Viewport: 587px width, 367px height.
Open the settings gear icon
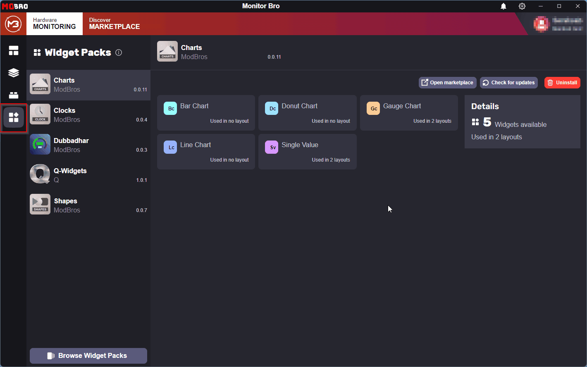point(522,6)
